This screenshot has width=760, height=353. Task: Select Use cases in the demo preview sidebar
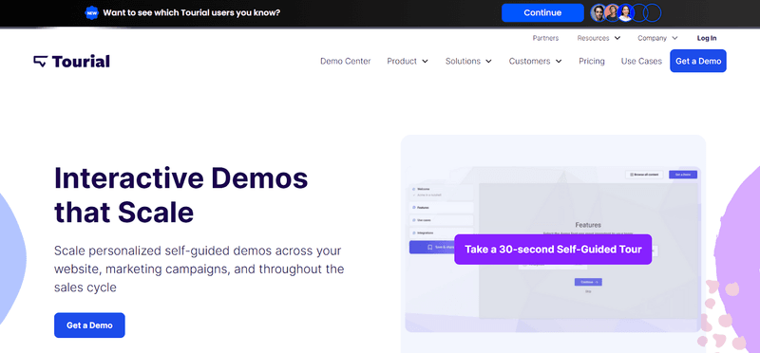(x=441, y=220)
